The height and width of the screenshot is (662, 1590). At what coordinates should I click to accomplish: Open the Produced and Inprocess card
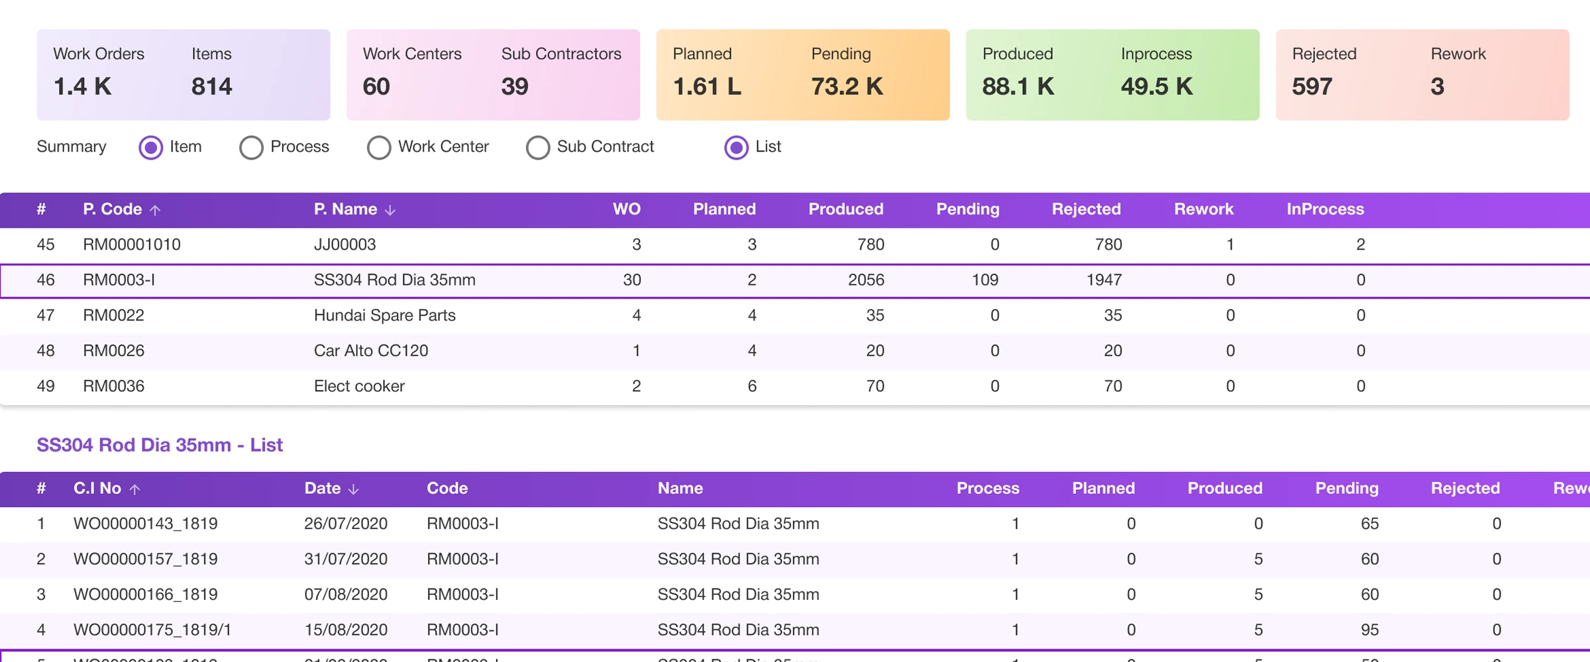click(1112, 75)
